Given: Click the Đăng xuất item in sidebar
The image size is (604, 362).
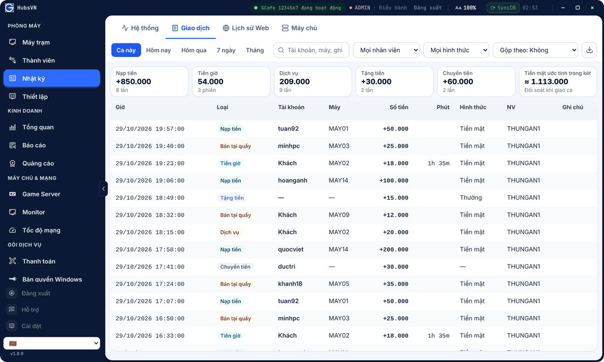Looking at the screenshot, I should point(52,293).
